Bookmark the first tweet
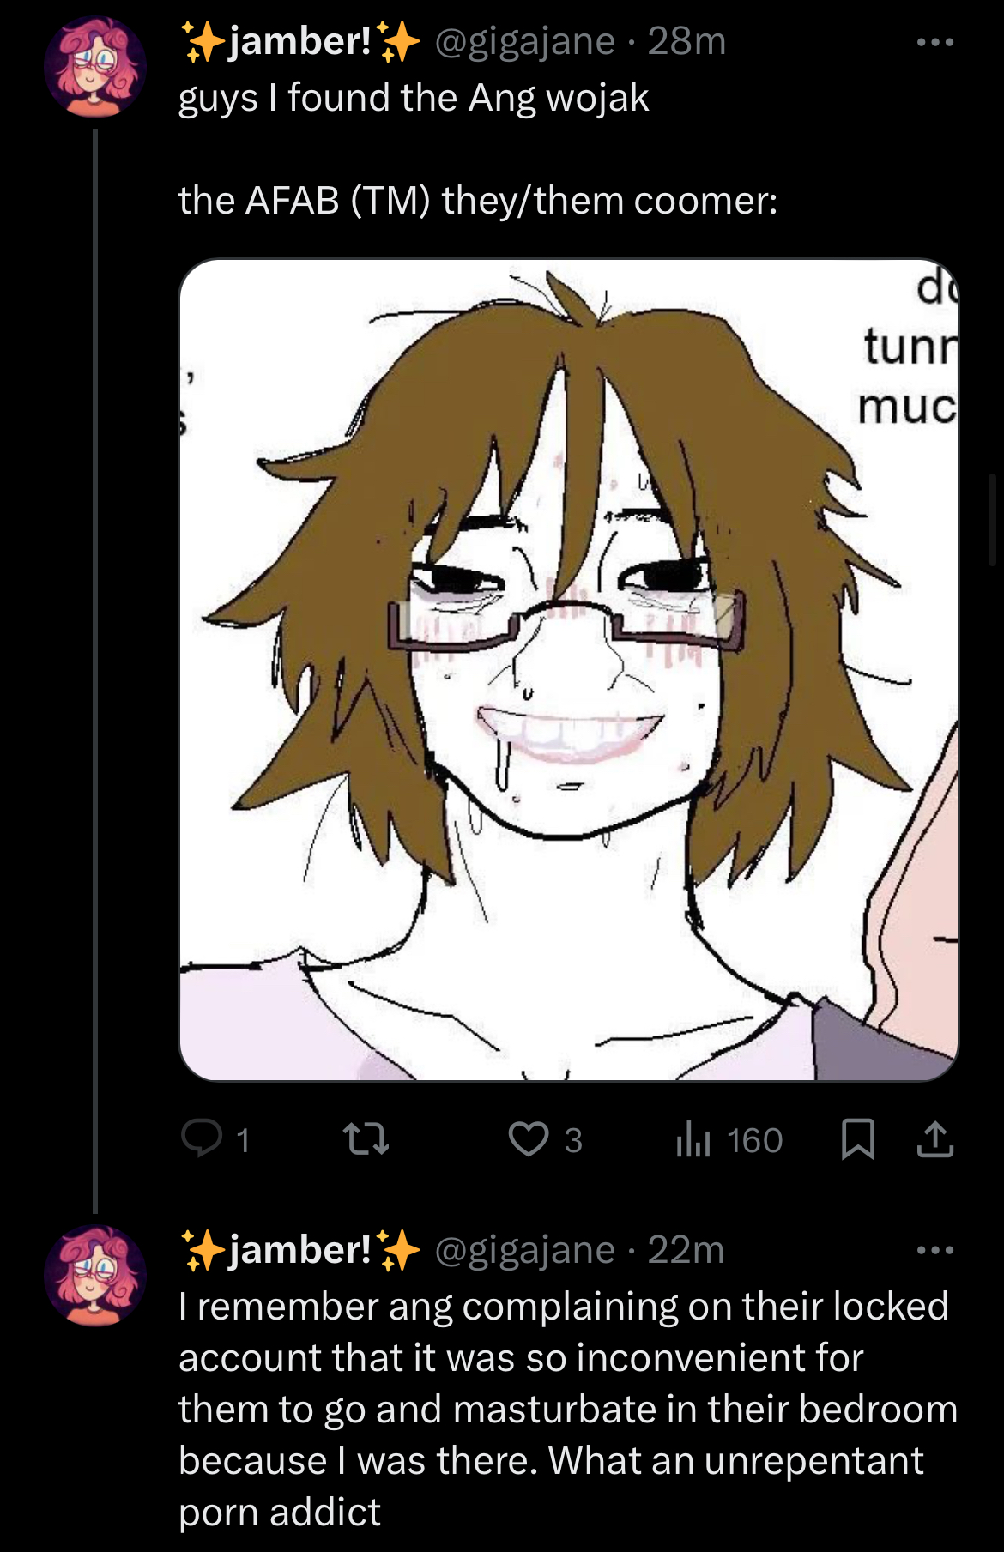 click(857, 1139)
